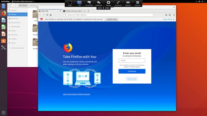Click Files window forward button
Image resolution: width=207 pixels, height=116 pixels.
13,5
